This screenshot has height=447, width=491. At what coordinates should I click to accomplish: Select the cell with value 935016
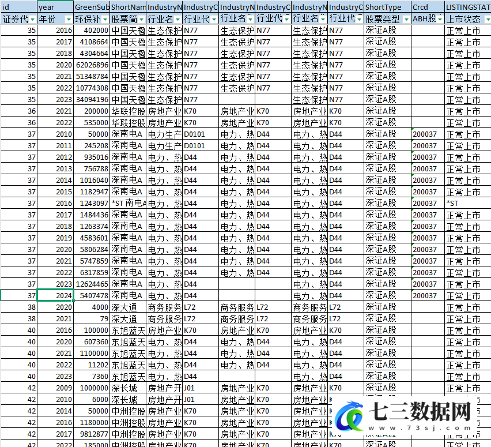pyautogui.click(x=92, y=157)
